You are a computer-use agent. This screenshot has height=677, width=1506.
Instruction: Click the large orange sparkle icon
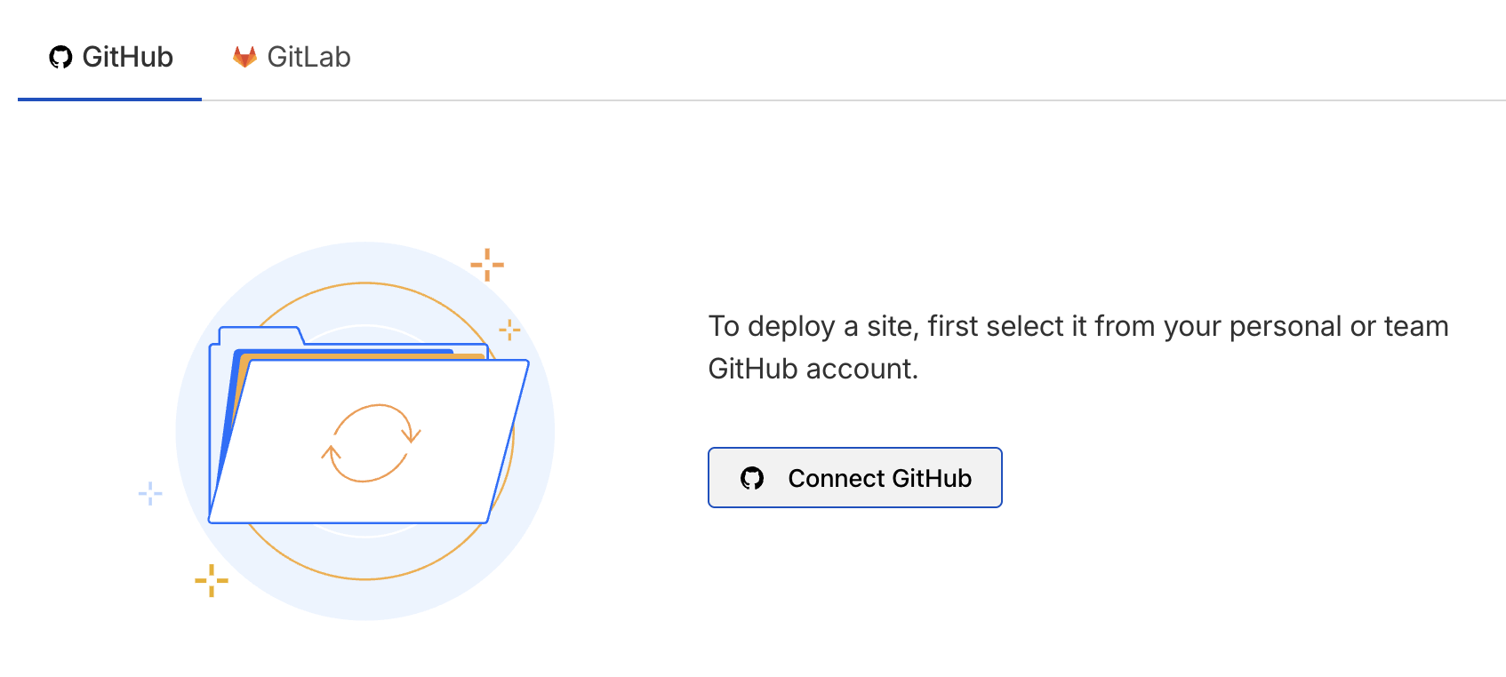coord(487,265)
